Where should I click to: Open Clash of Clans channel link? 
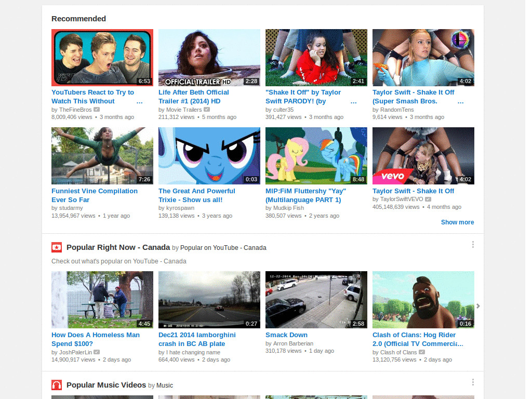click(398, 352)
